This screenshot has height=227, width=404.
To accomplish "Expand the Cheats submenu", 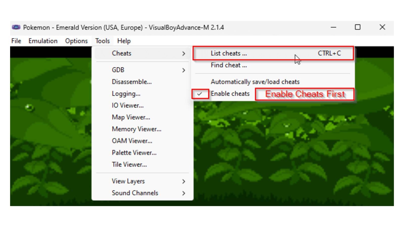I will pos(142,53).
